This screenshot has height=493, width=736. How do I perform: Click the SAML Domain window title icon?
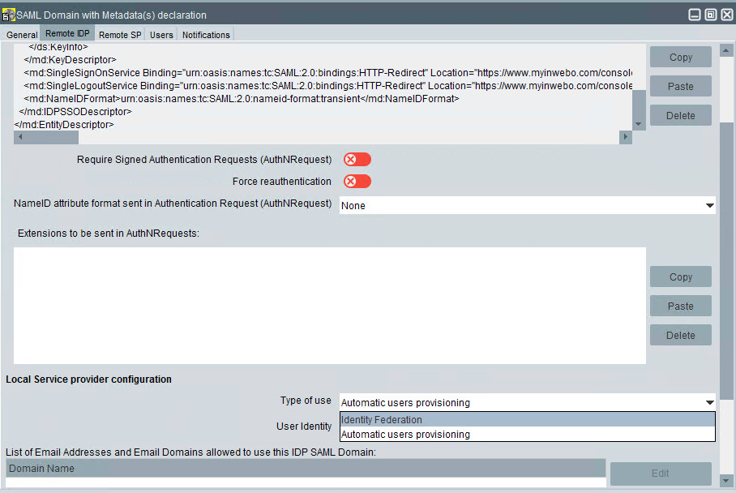click(x=10, y=15)
